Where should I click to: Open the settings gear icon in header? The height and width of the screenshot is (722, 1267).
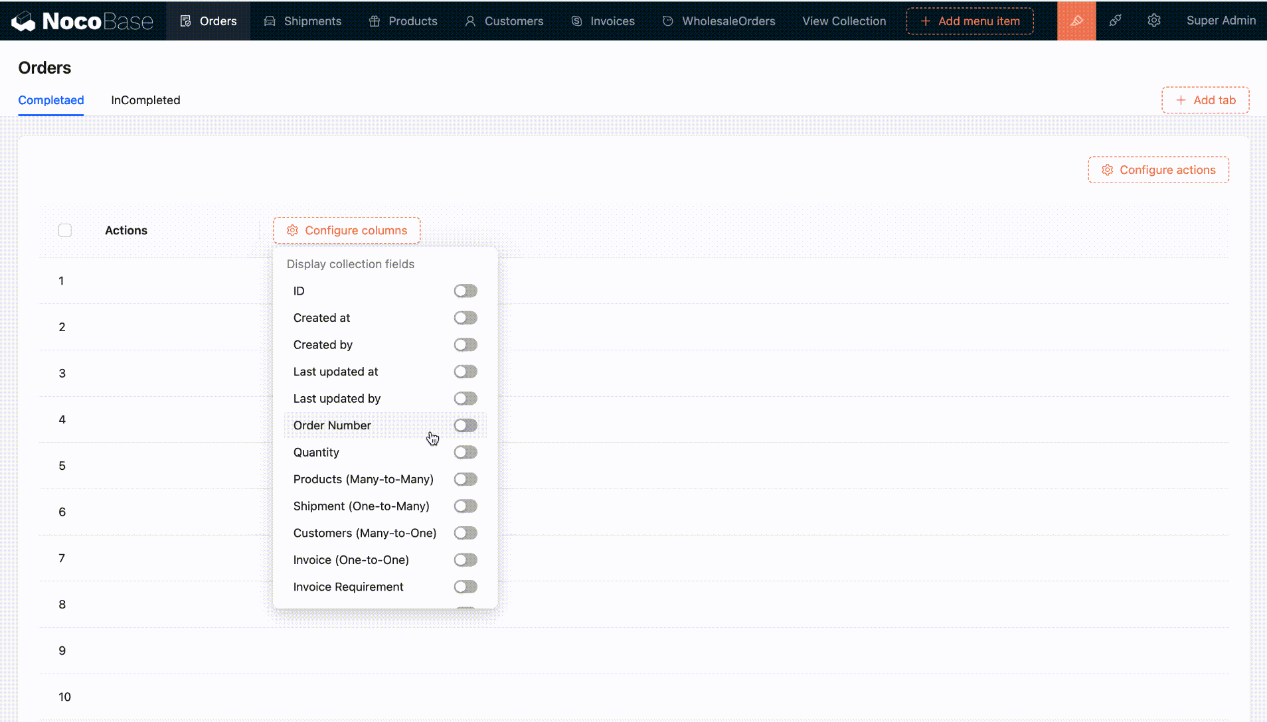(x=1154, y=21)
